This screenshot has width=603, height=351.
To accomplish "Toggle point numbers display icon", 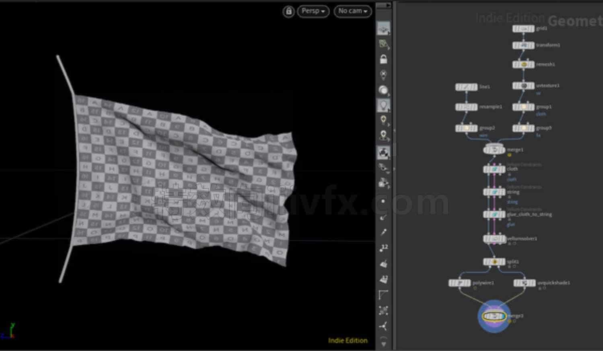I will (x=383, y=248).
